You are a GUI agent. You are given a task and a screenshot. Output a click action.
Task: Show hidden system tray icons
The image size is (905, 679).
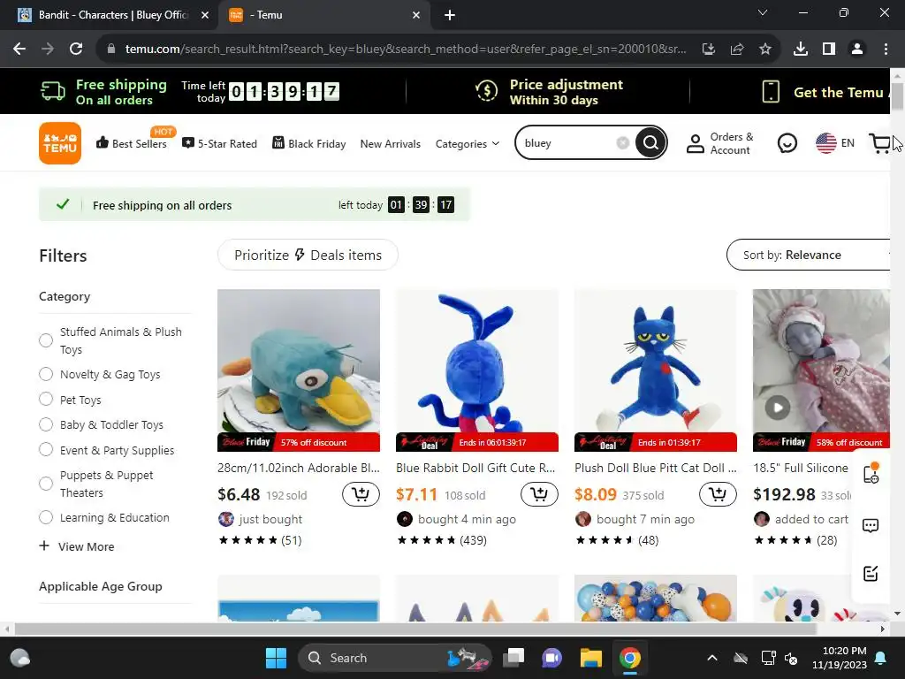(712, 658)
